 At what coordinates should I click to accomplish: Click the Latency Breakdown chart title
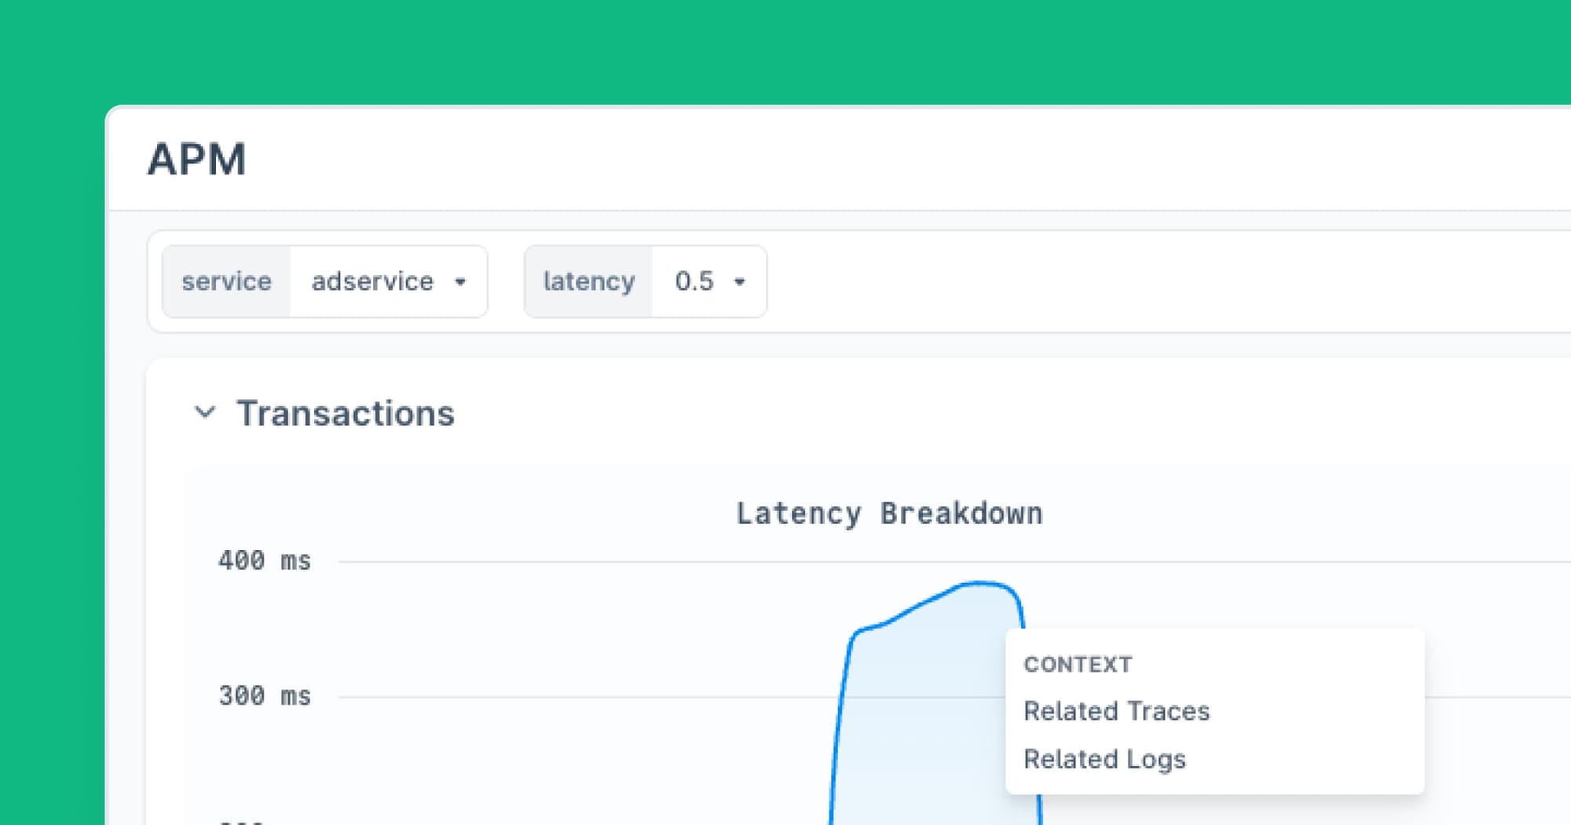point(889,512)
